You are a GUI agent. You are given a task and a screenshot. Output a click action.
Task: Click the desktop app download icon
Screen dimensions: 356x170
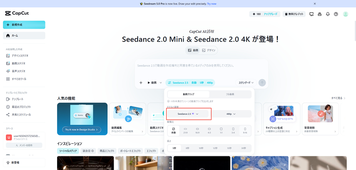[311, 14]
